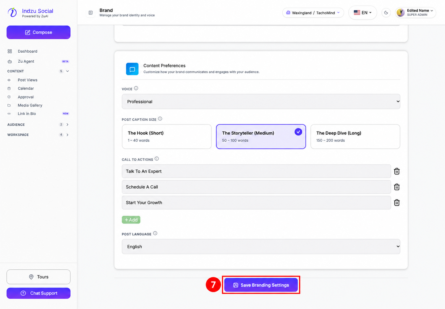This screenshot has height=309, width=445.
Task: Show info for Voice setting
Action: coord(136,88)
